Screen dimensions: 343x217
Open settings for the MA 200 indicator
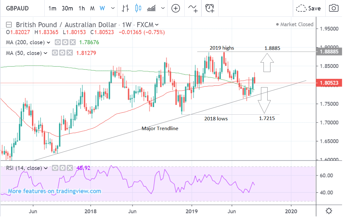(65, 42)
